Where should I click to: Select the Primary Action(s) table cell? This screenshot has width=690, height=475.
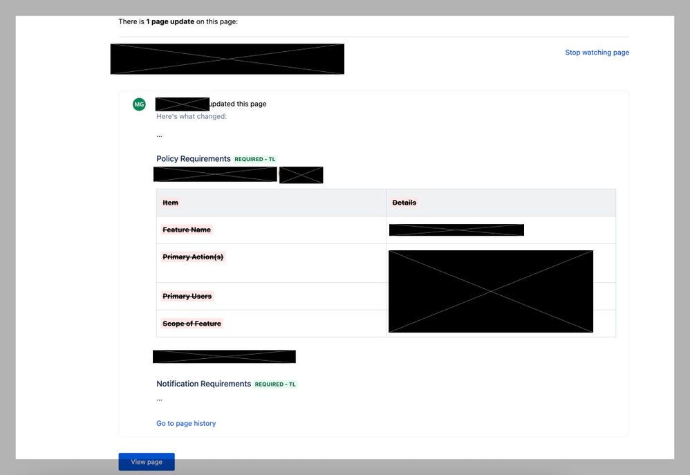tap(193, 257)
